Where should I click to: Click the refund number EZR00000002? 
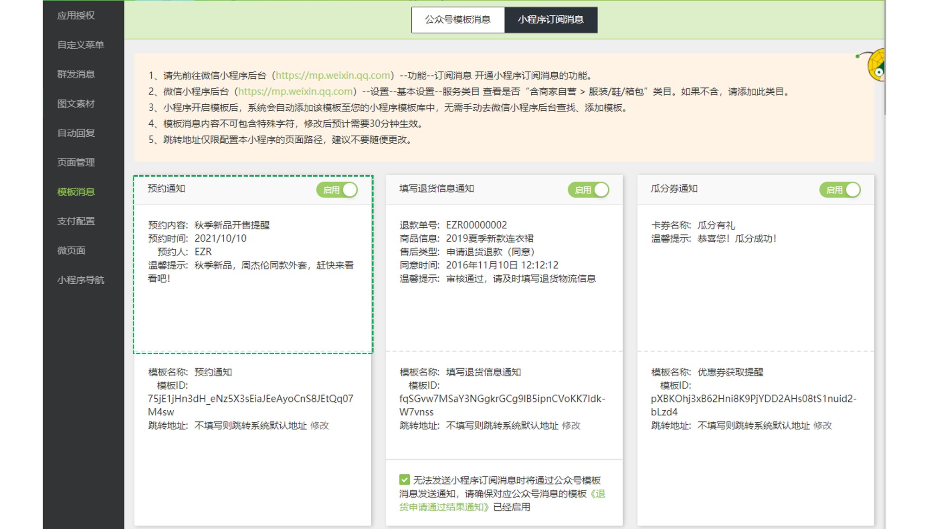tap(477, 225)
